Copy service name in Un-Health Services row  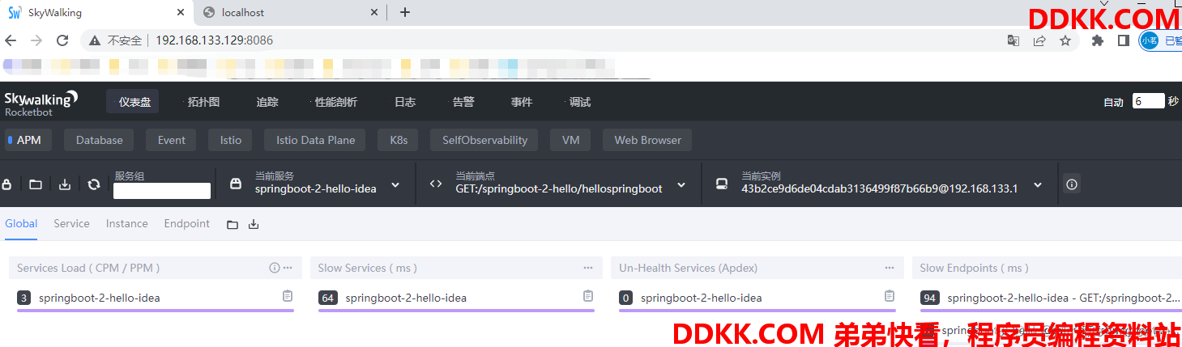pos(890,297)
